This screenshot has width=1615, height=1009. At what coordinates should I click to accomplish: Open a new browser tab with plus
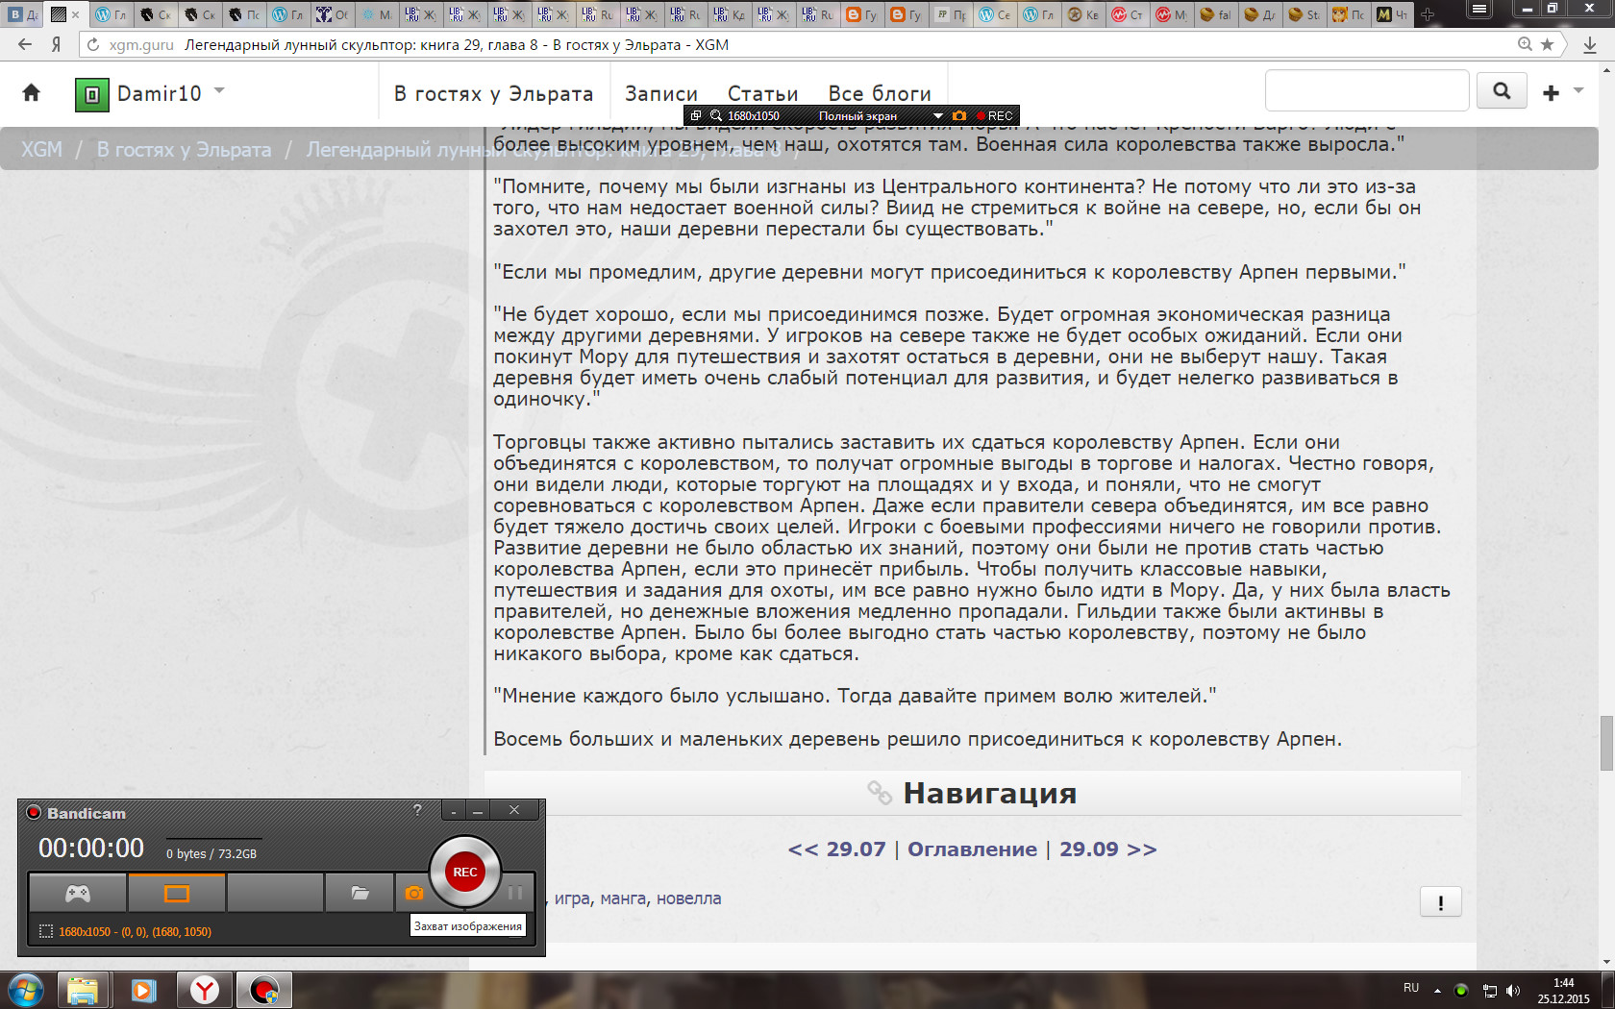click(x=1428, y=14)
